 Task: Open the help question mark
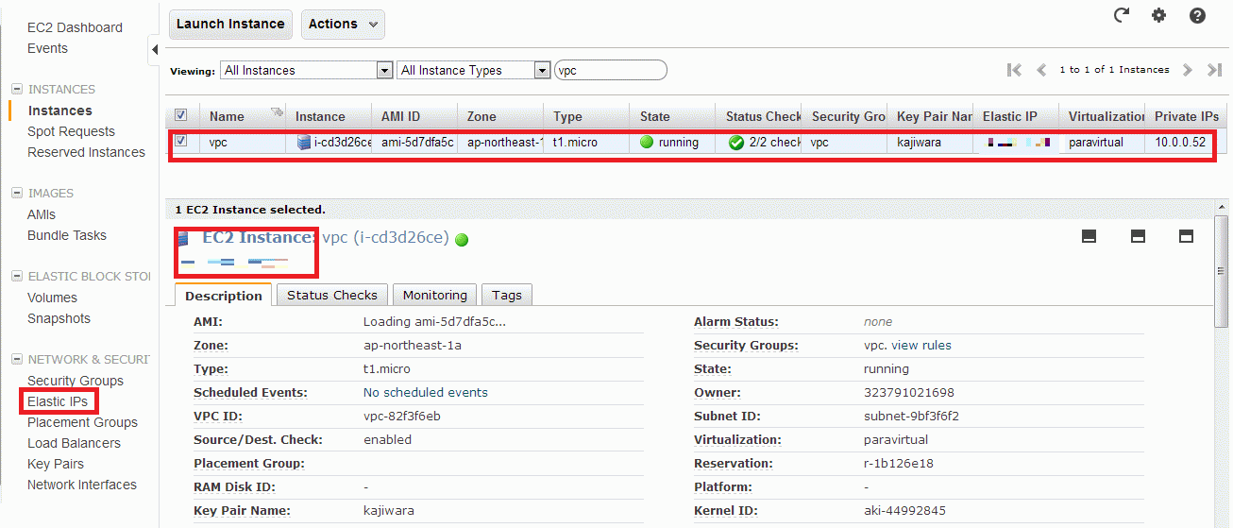pos(1197,15)
